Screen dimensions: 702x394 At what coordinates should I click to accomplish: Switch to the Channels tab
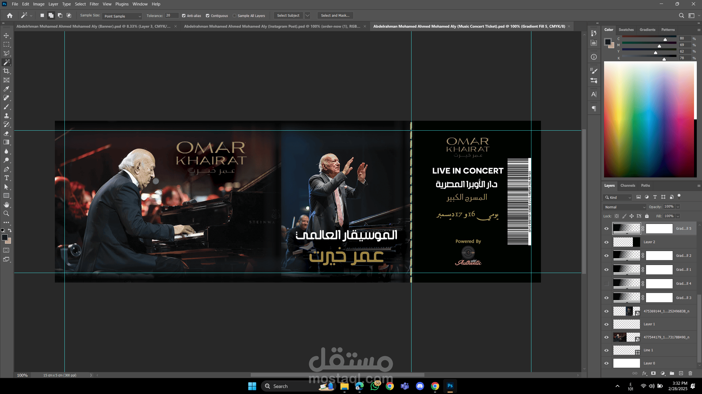click(628, 185)
